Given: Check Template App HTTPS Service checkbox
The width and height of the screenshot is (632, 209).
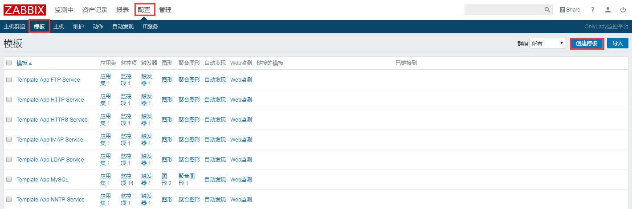Looking at the screenshot, I should [9, 120].
